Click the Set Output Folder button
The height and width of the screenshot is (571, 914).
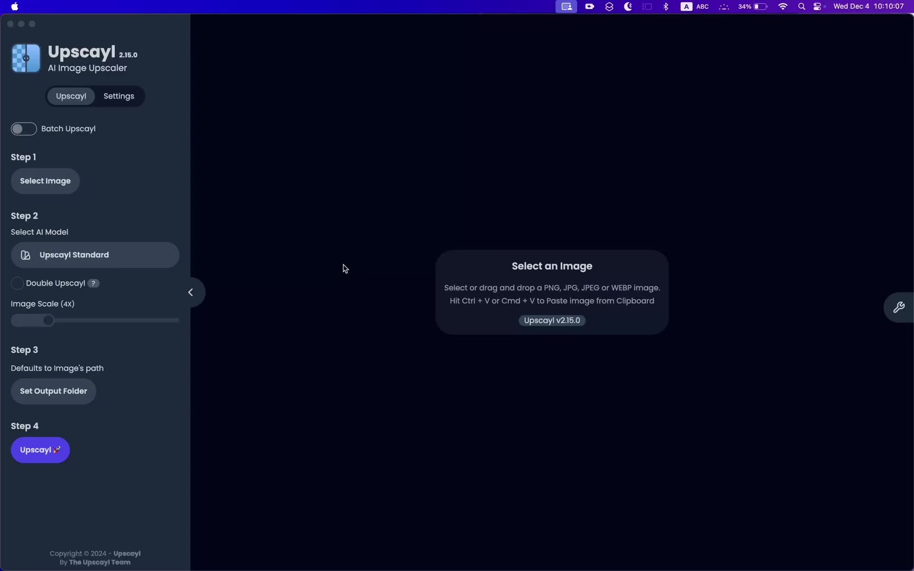(x=53, y=391)
